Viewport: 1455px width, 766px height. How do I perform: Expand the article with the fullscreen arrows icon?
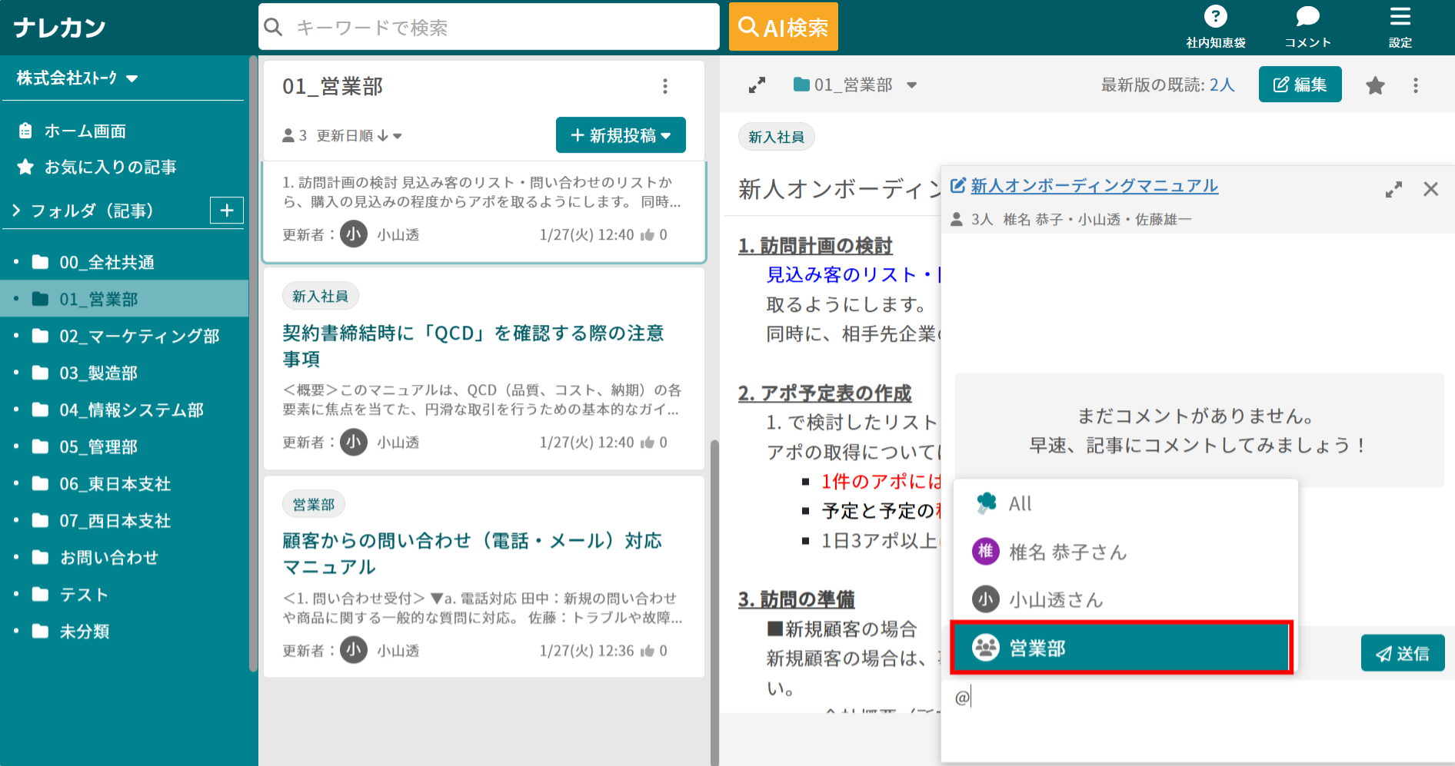click(757, 85)
